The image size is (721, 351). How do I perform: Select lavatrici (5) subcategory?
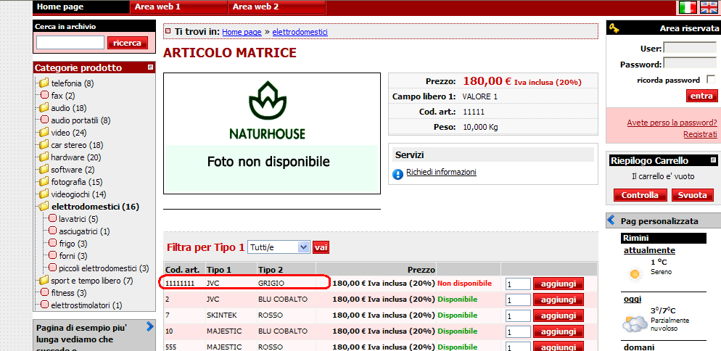tap(78, 219)
